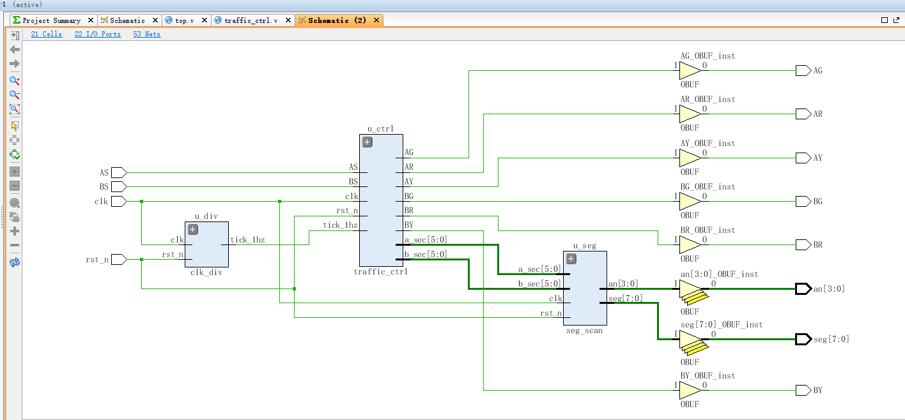Select the BR_OBUF_inst buffer symbol
905x420 pixels.
click(x=690, y=244)
